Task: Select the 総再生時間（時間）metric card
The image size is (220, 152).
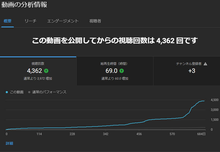Action: click(x=115, y=71)
